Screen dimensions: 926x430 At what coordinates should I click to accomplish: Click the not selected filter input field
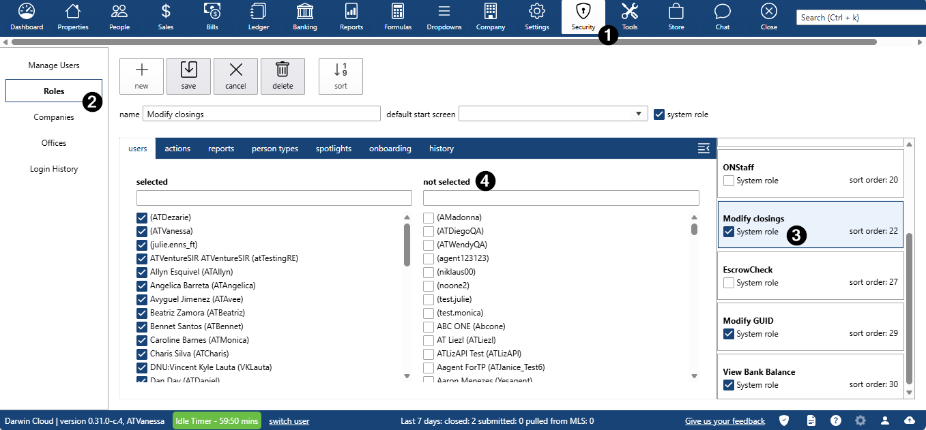(561, 198)
